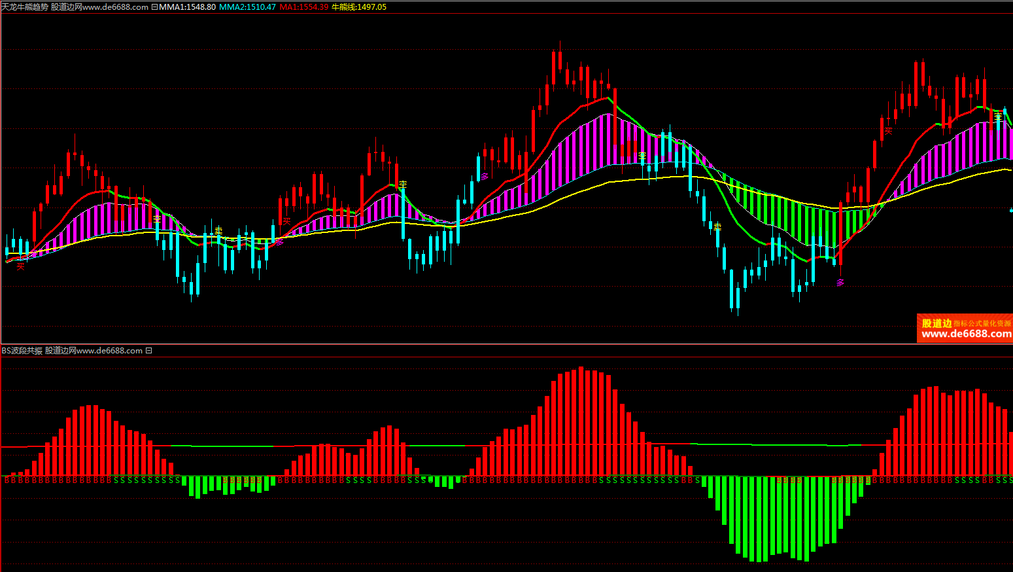Click the magenta 多 marker below the rightmost trough
Image resolution: width=1013 pixels, height=572 pixels.
pyautogui.click(x=840, y=283)
